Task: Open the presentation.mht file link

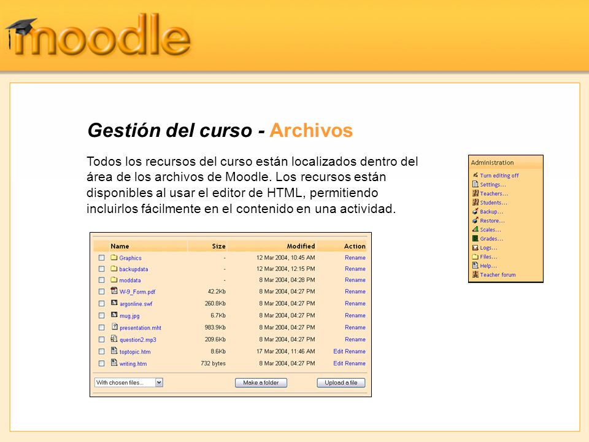Action: tap(141, 328)
